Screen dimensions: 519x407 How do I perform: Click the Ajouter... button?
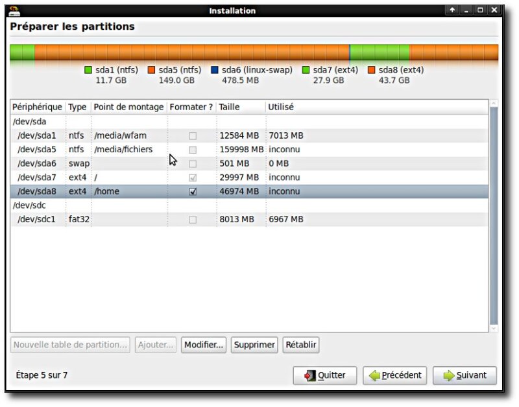point(156,345)
